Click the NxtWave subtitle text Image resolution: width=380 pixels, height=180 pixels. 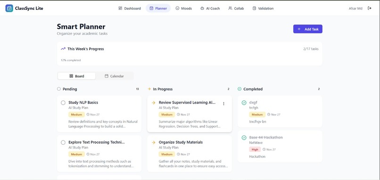[256, 143]
